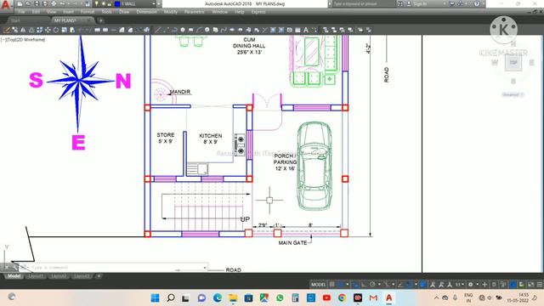Image resolution: width=544 pixels, height=306 pixels.
Task: Select the Line draw tool
Action: coord(158,31)
